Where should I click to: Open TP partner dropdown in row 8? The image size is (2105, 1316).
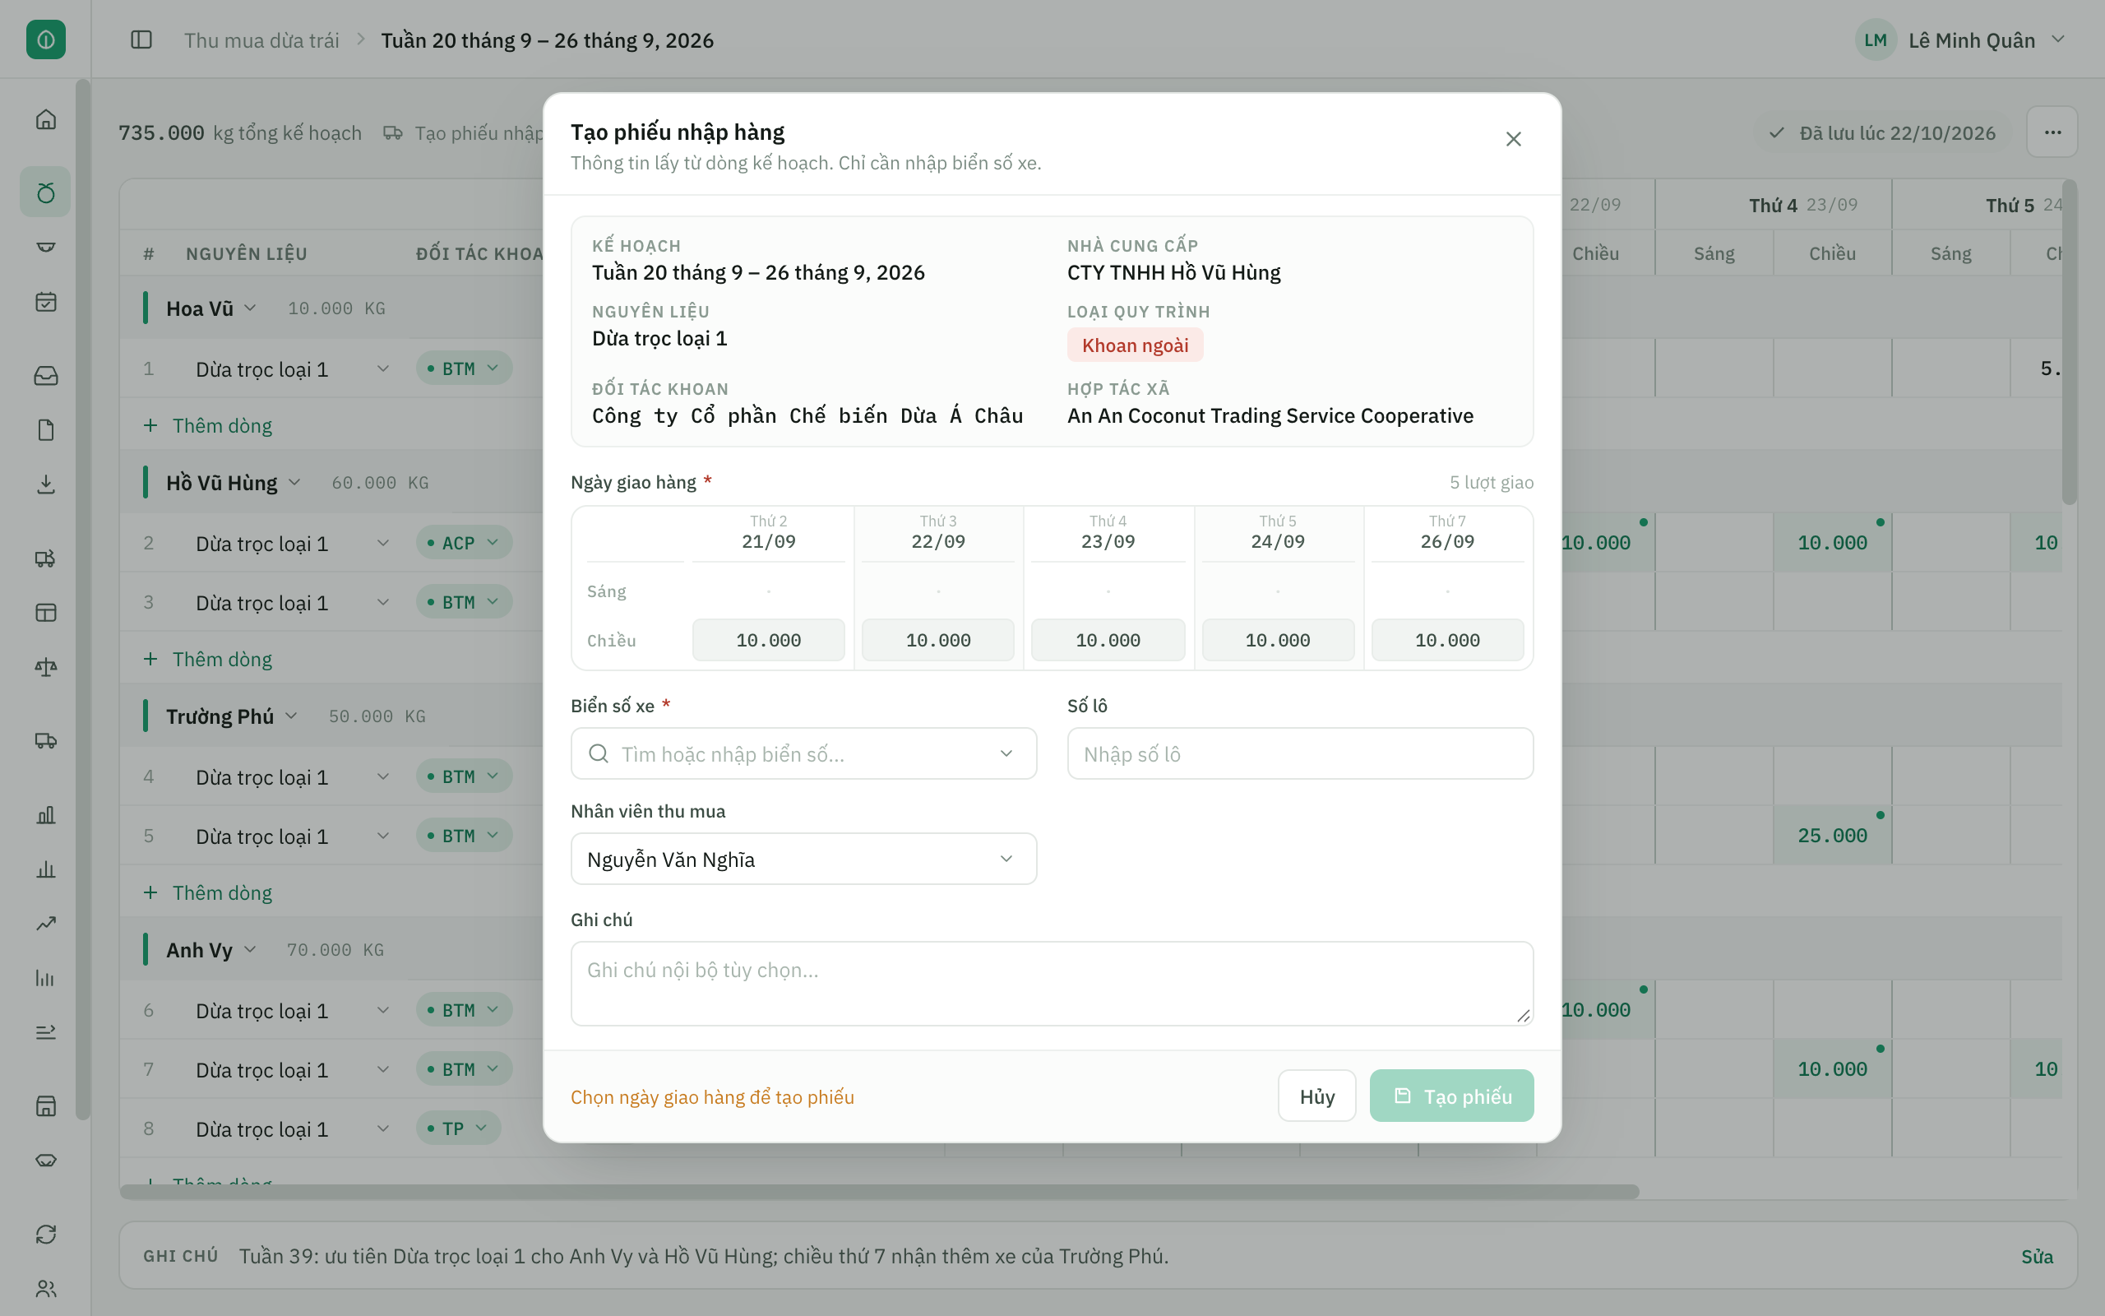[458, 1128]
